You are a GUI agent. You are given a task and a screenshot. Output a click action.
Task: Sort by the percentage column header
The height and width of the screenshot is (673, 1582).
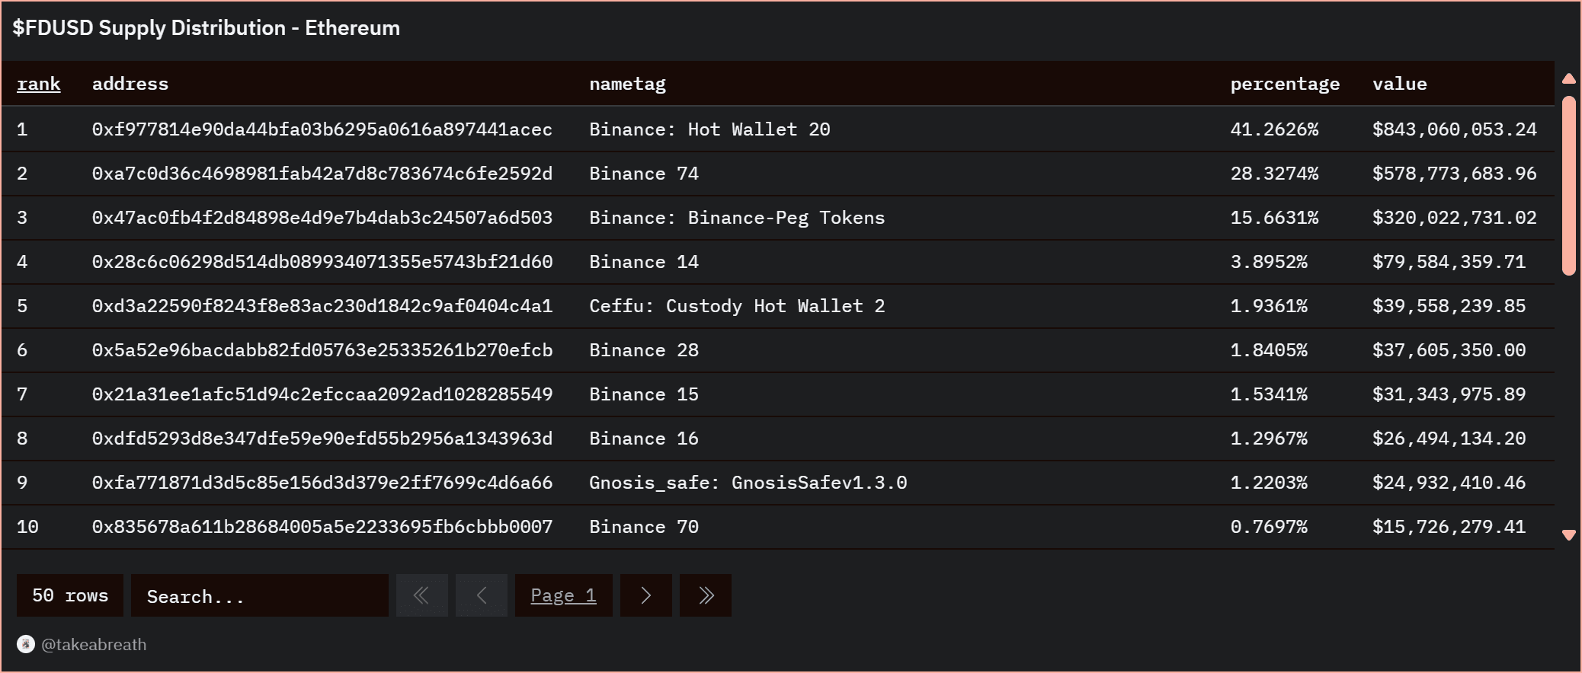[x=1284, y=84]
